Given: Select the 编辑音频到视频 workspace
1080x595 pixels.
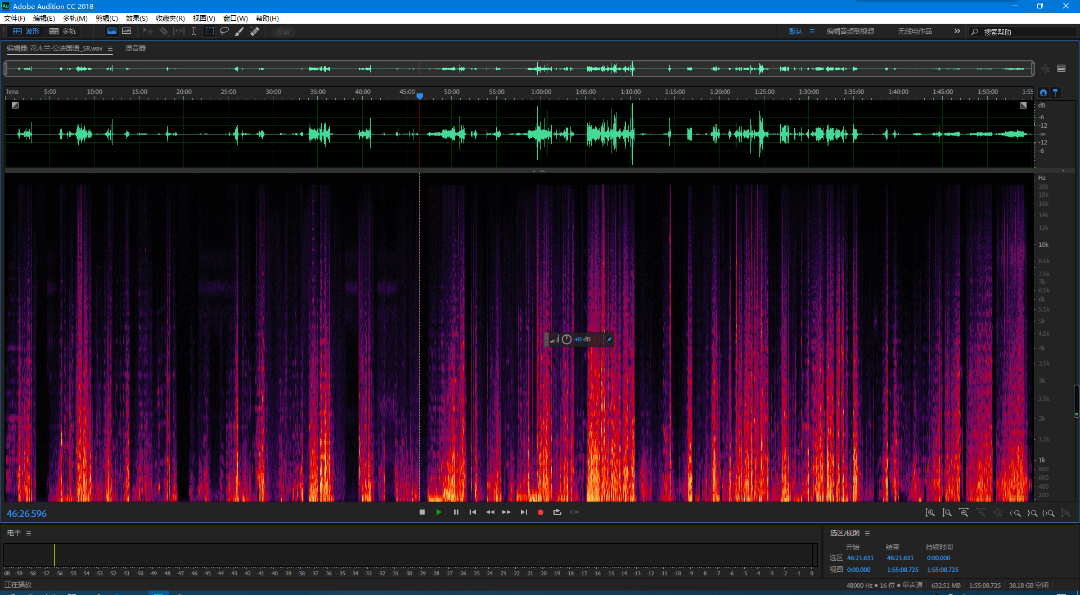Looking at the screenshot, I should pyautogui.click(x=850, y=31).
